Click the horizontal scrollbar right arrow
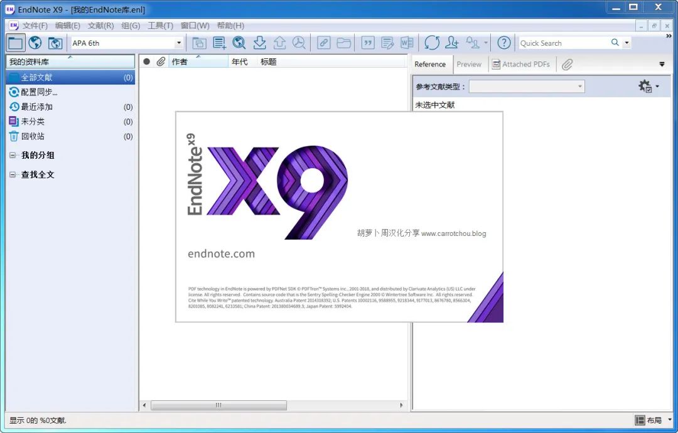 click(x=401, y=405)
